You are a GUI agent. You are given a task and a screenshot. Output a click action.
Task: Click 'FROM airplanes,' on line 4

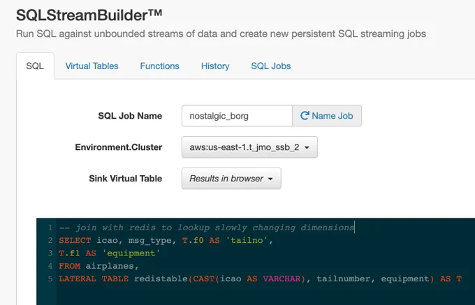pyautogui.click(x=98, y=266)
